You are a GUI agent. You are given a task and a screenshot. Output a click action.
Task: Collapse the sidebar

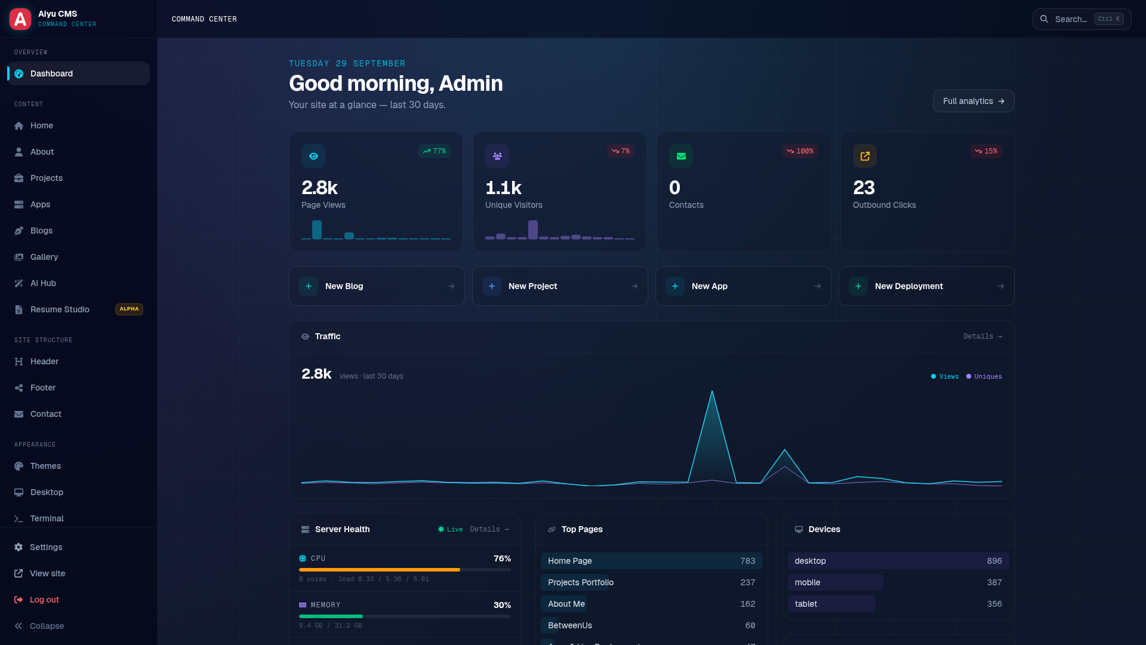[x=78, y=626]
